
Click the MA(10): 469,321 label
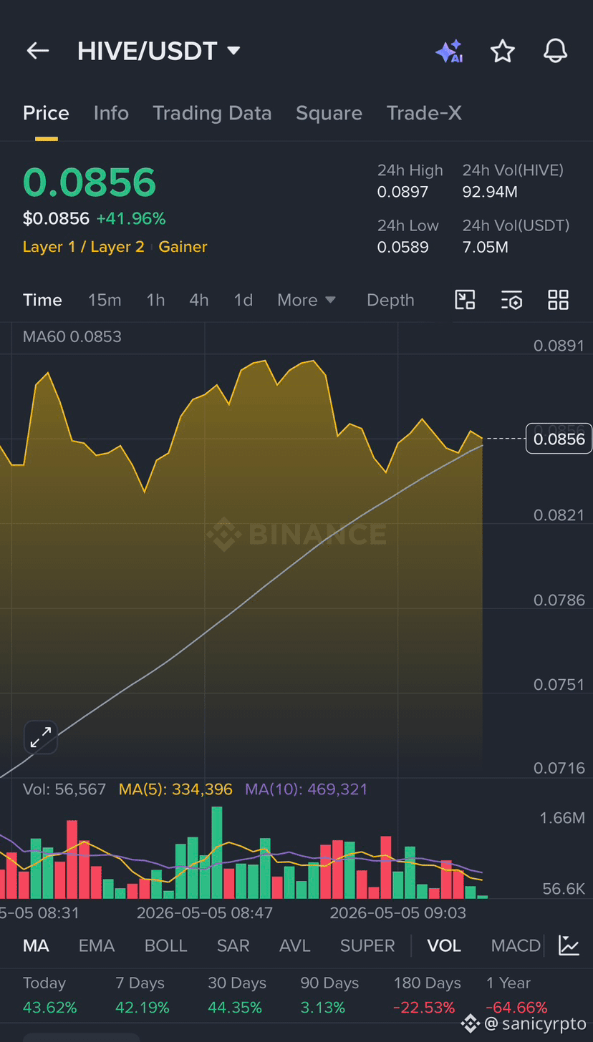click(306, 789)
